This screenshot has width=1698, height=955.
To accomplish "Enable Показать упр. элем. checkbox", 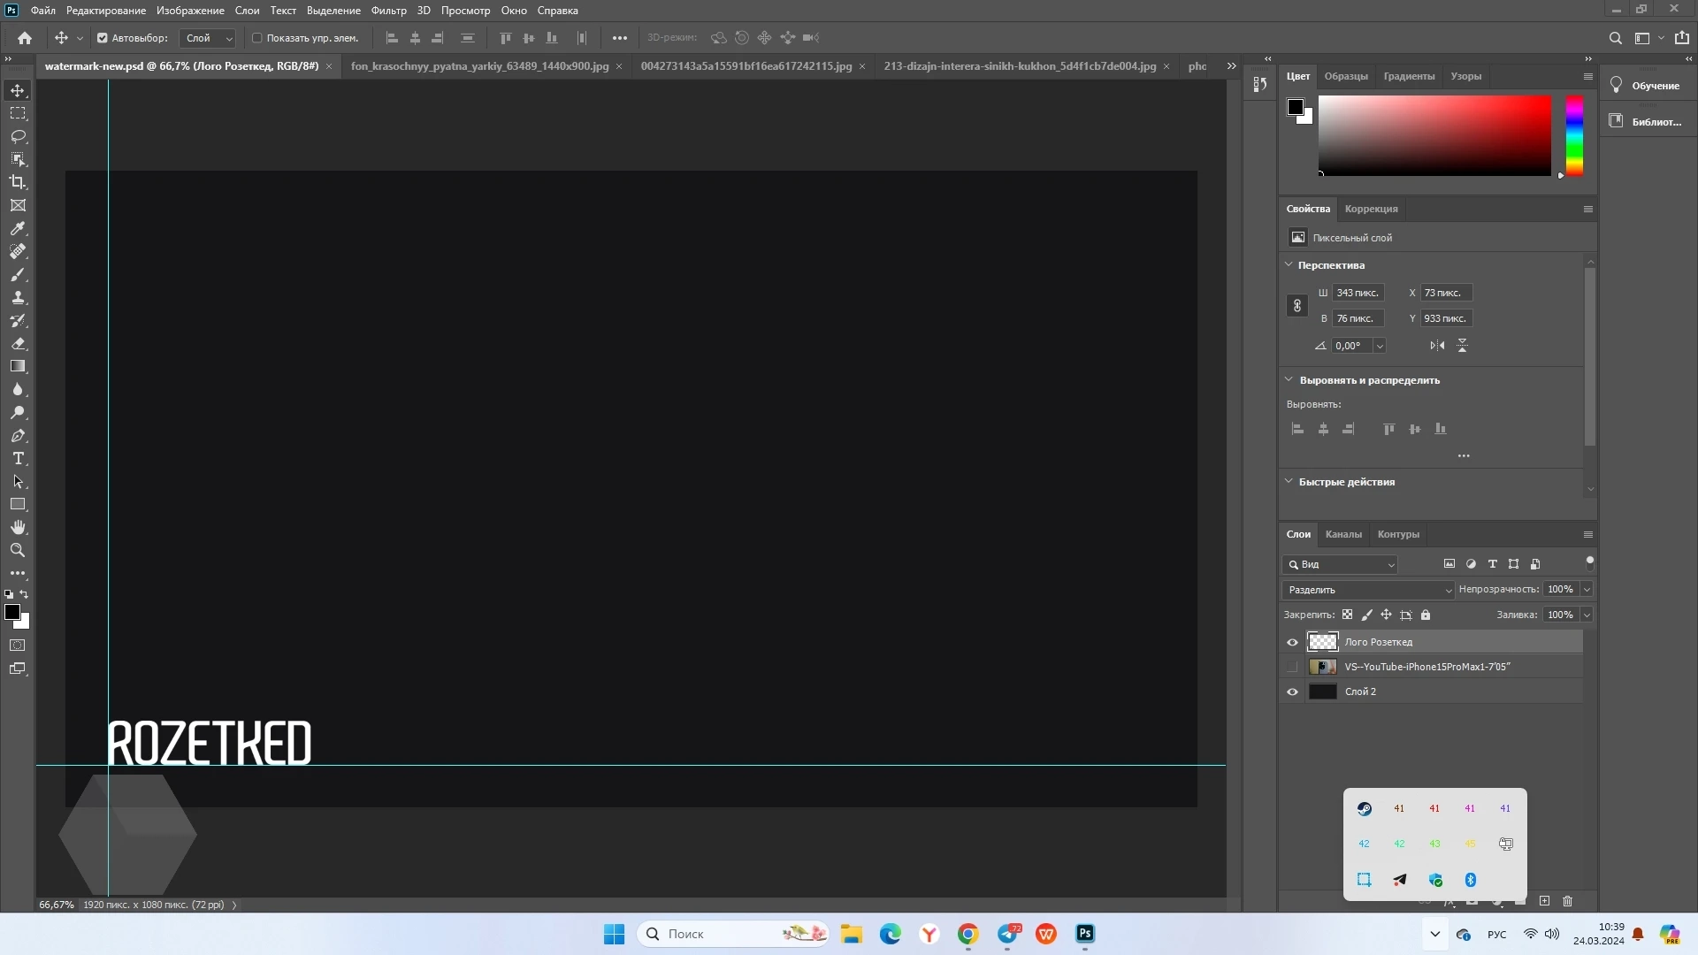I will 257,38.
